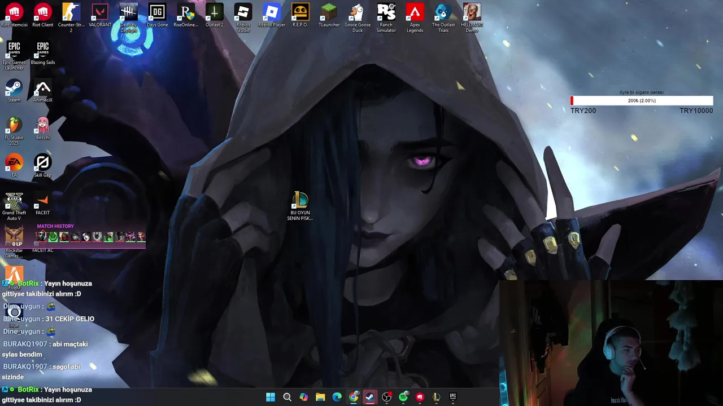Switch to Epic Games in the taskbar

pos(453,397)
